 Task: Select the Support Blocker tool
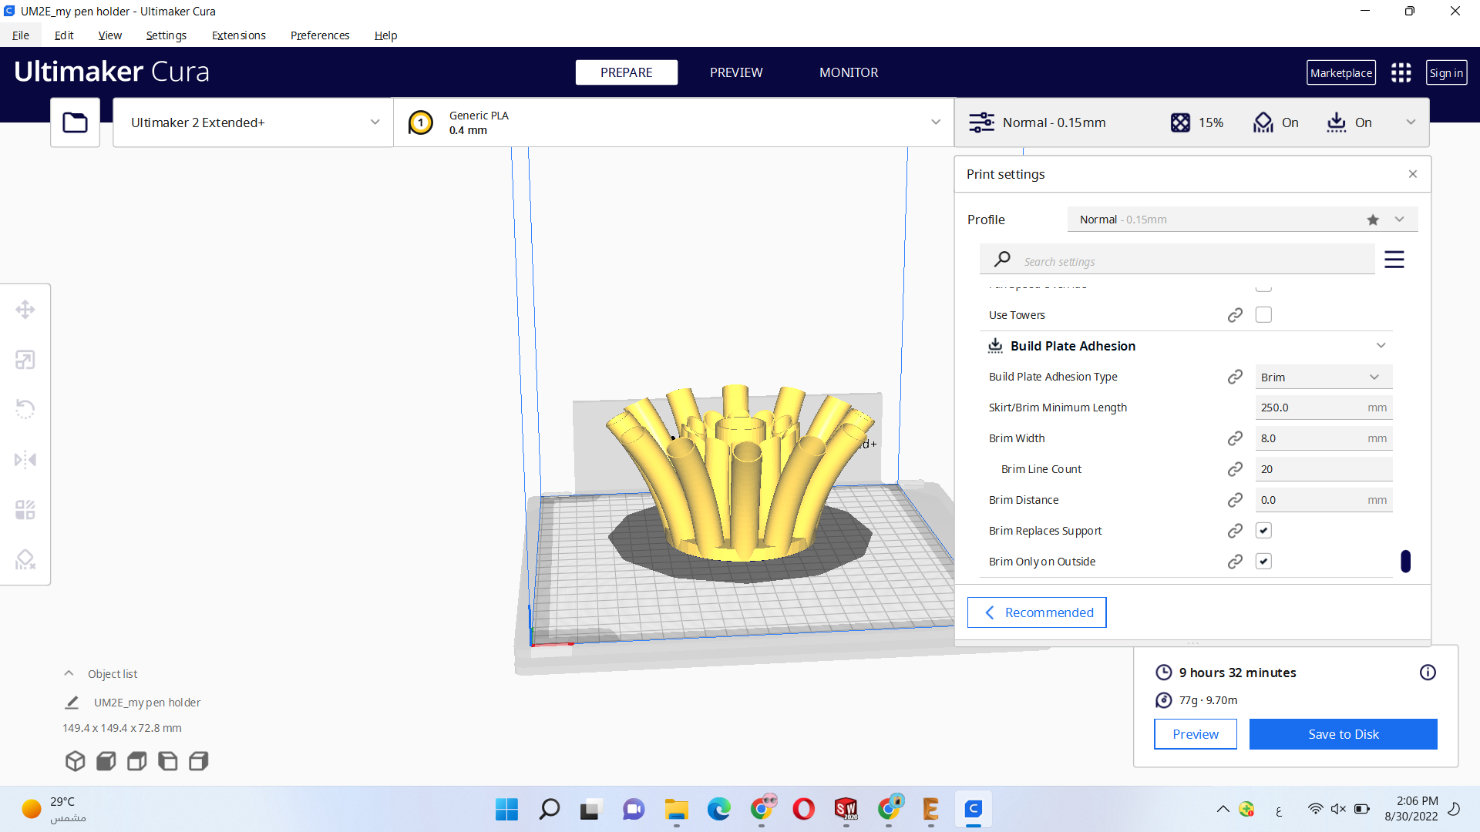pos(25,559)
